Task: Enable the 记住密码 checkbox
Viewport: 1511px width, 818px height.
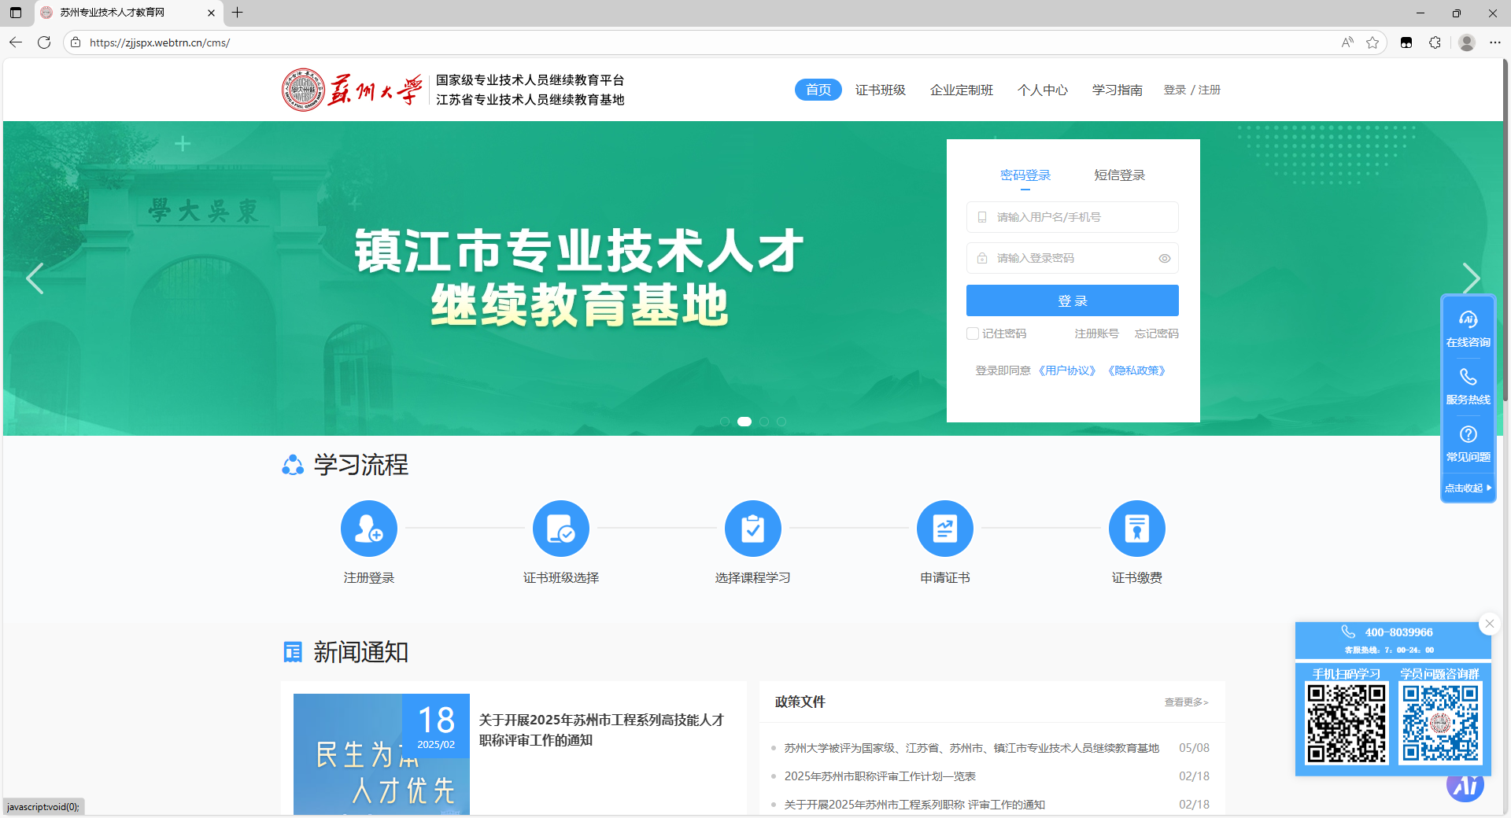Action: click(973, 333)
